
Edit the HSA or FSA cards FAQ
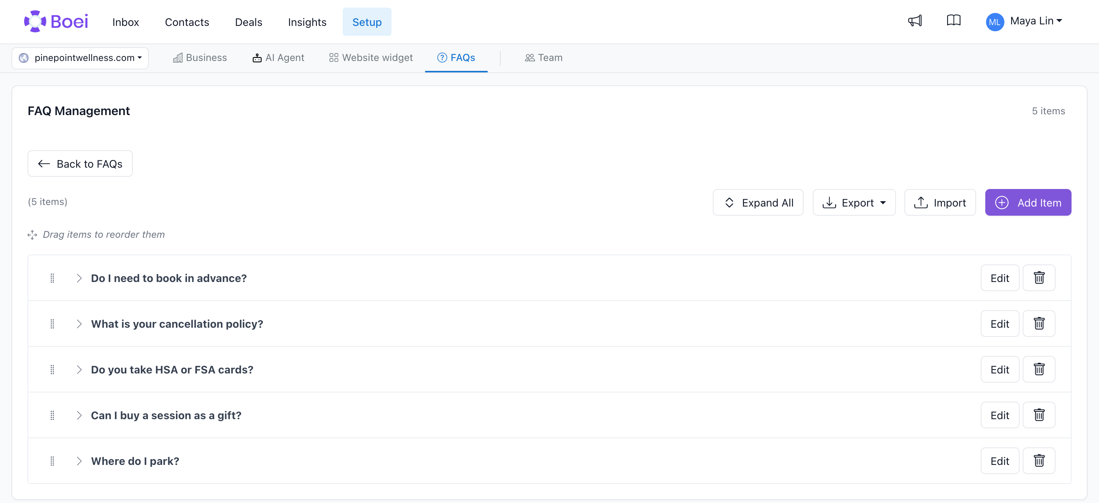click(1000, 369)
